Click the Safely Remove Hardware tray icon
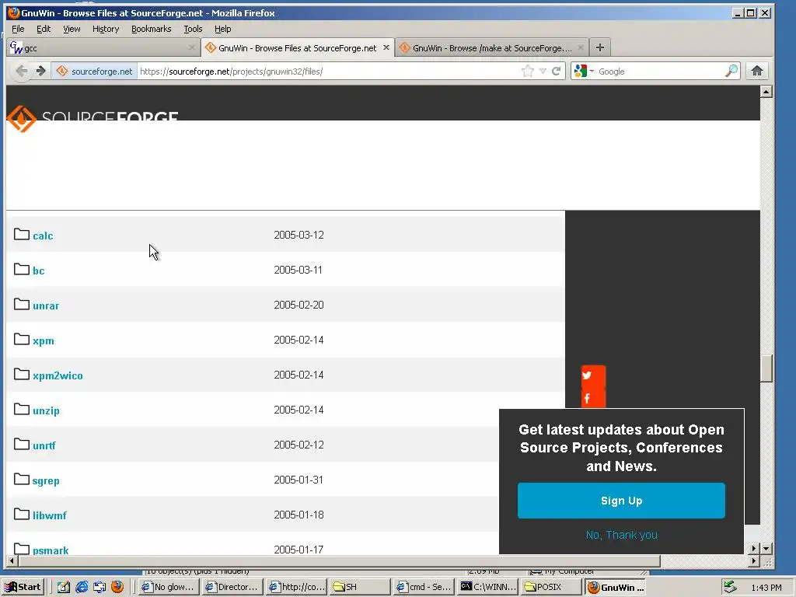The image size is (796, 597). [730, 587]
